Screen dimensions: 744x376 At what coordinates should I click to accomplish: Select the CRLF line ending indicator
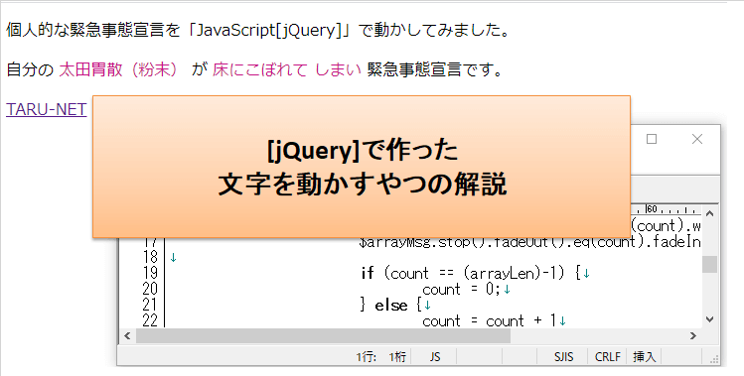pyautogui.click(x=607, y=357)
